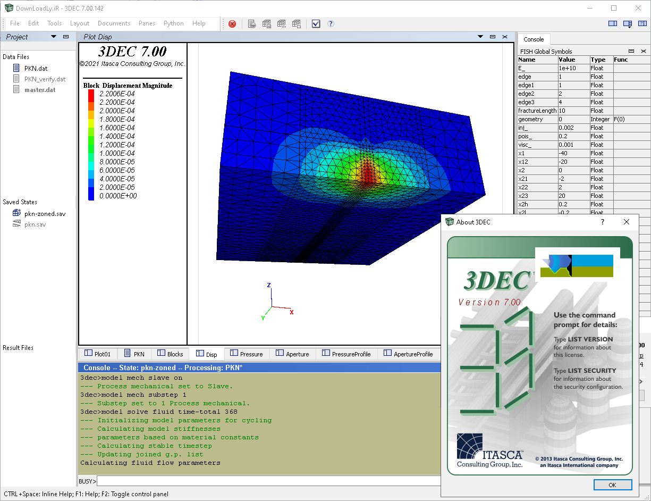Open the Plot Disp pane dropdown arrow

coord(480,37)
